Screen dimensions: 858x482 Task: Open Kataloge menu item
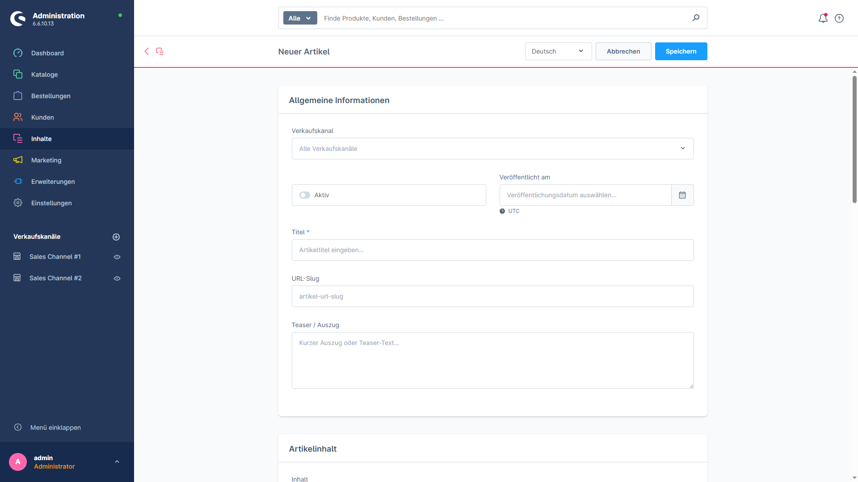(x=67, y=75)
